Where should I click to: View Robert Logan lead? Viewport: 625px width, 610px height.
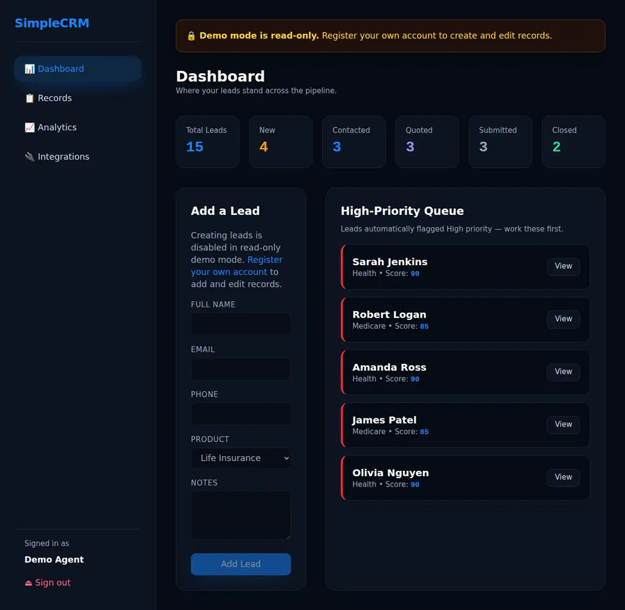point(563,319)
